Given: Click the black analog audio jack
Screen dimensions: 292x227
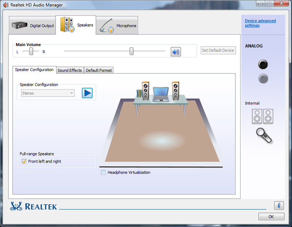Looking at the screenshot, I should click(263, 64).
